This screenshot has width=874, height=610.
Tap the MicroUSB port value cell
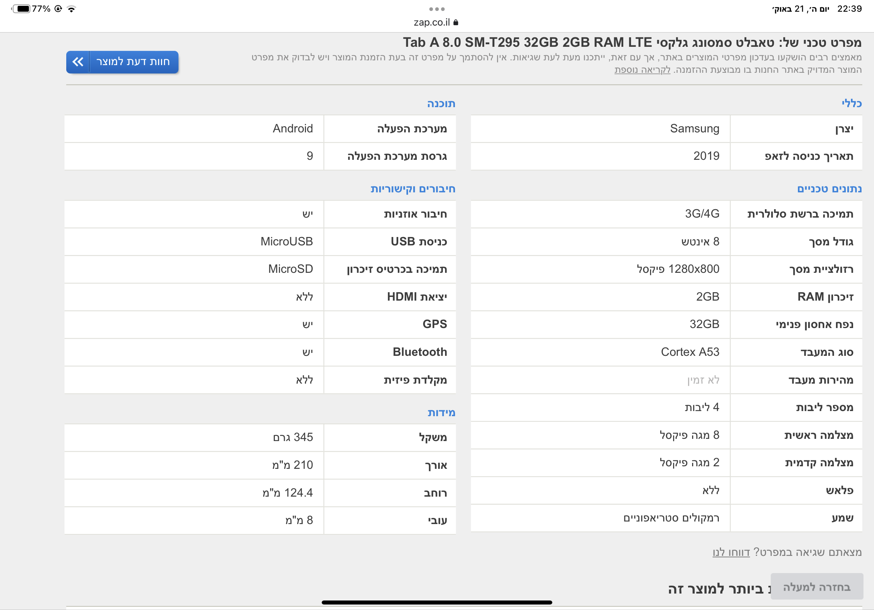click(286, 241)
